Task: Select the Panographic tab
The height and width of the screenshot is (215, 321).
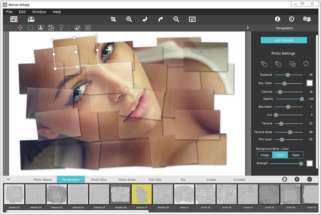Action: (x=71, y=179)
